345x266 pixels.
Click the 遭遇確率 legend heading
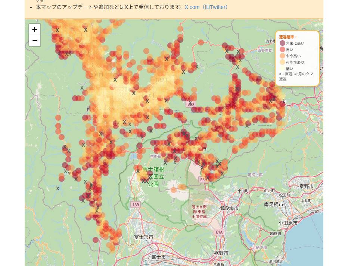click(x=287, y=36)
